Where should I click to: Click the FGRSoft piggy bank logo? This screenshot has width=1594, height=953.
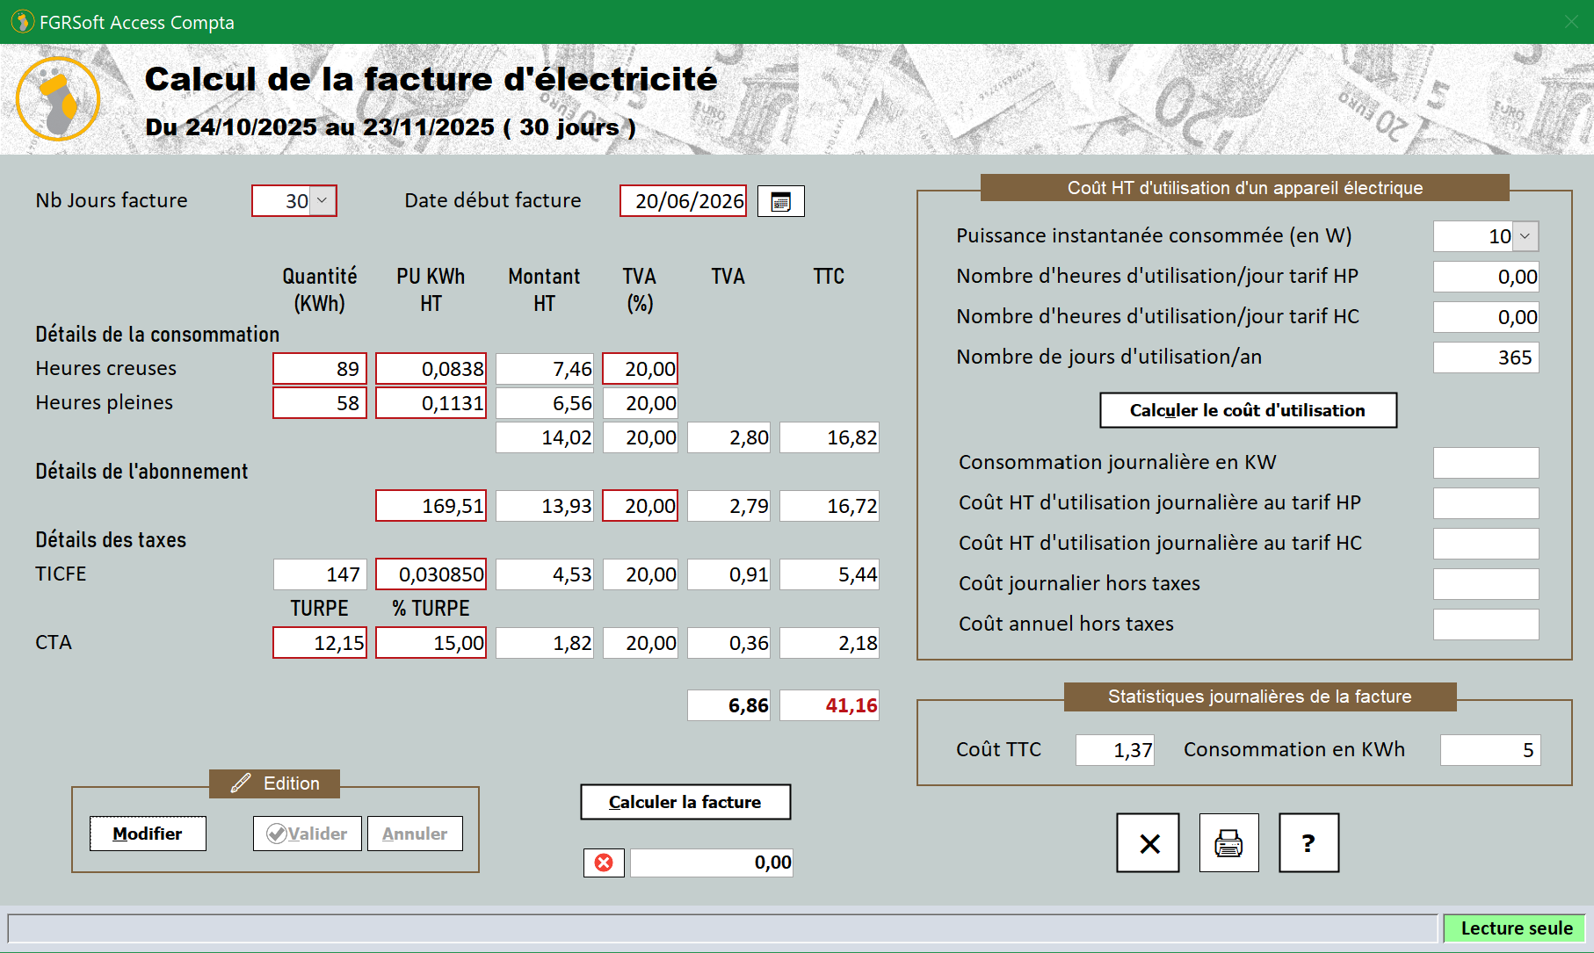pos(58,98)
